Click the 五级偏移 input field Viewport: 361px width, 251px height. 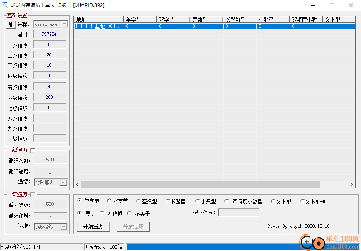tap(49, 87)
